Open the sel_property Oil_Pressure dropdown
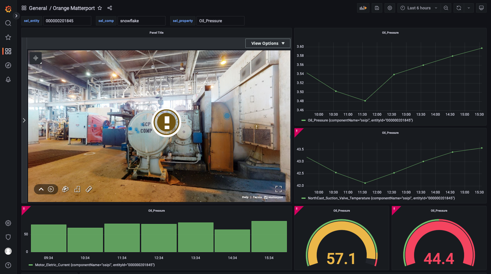Image resolution: width=491 pixels, height=274 pixels. 220,21
